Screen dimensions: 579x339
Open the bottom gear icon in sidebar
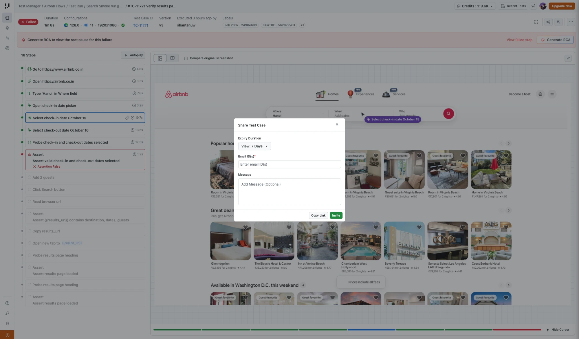tap(7, 324)
